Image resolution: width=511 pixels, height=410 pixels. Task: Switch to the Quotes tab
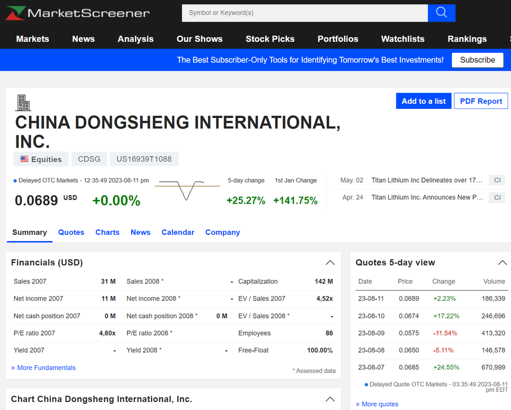point(71,233)
